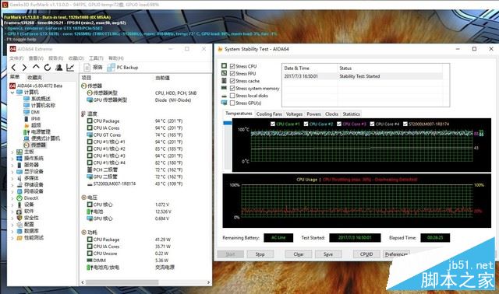Viewport: 499px width, 294px height.
Task: Uncheck CPU Core #2 graph checkbox
Action: pyautogui.click(x=306, y=124)
